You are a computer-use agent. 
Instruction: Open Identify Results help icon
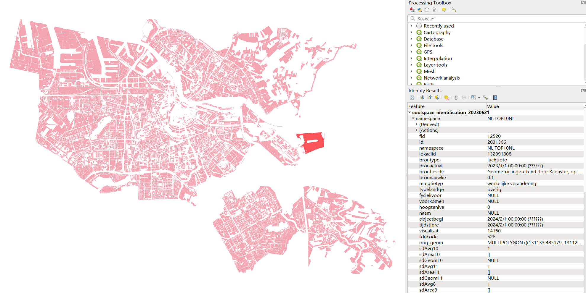coord(495,98)
